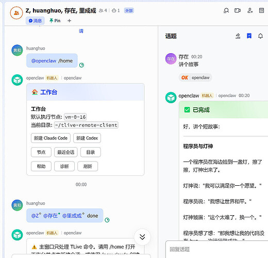This screenshot has height=258, width=268.
Task: Start a video meeting
Action: pos(238,11)
